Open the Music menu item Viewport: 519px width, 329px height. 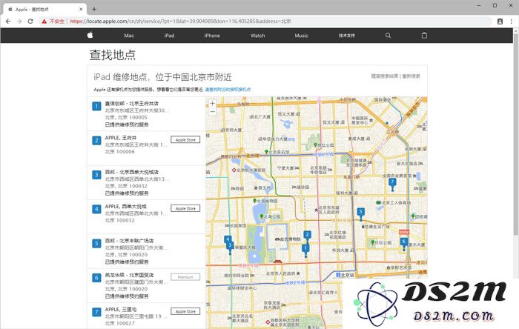pos(301,36)
